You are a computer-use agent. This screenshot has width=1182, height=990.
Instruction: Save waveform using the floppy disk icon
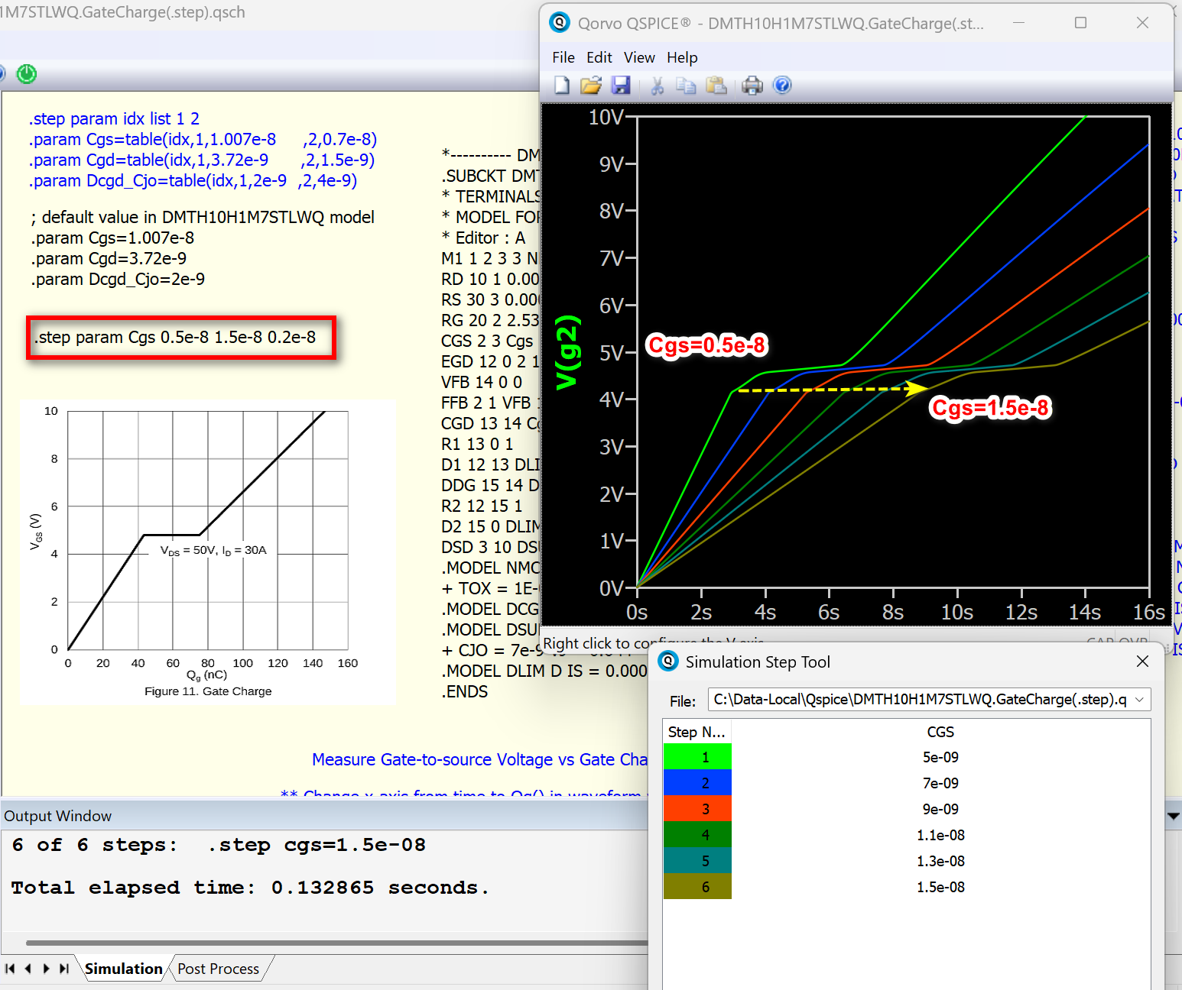click(621, 86)
